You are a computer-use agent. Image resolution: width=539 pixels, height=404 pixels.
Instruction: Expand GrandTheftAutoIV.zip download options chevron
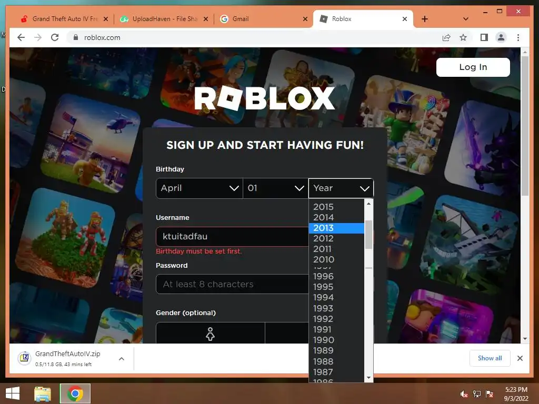[x=122, y=359]
